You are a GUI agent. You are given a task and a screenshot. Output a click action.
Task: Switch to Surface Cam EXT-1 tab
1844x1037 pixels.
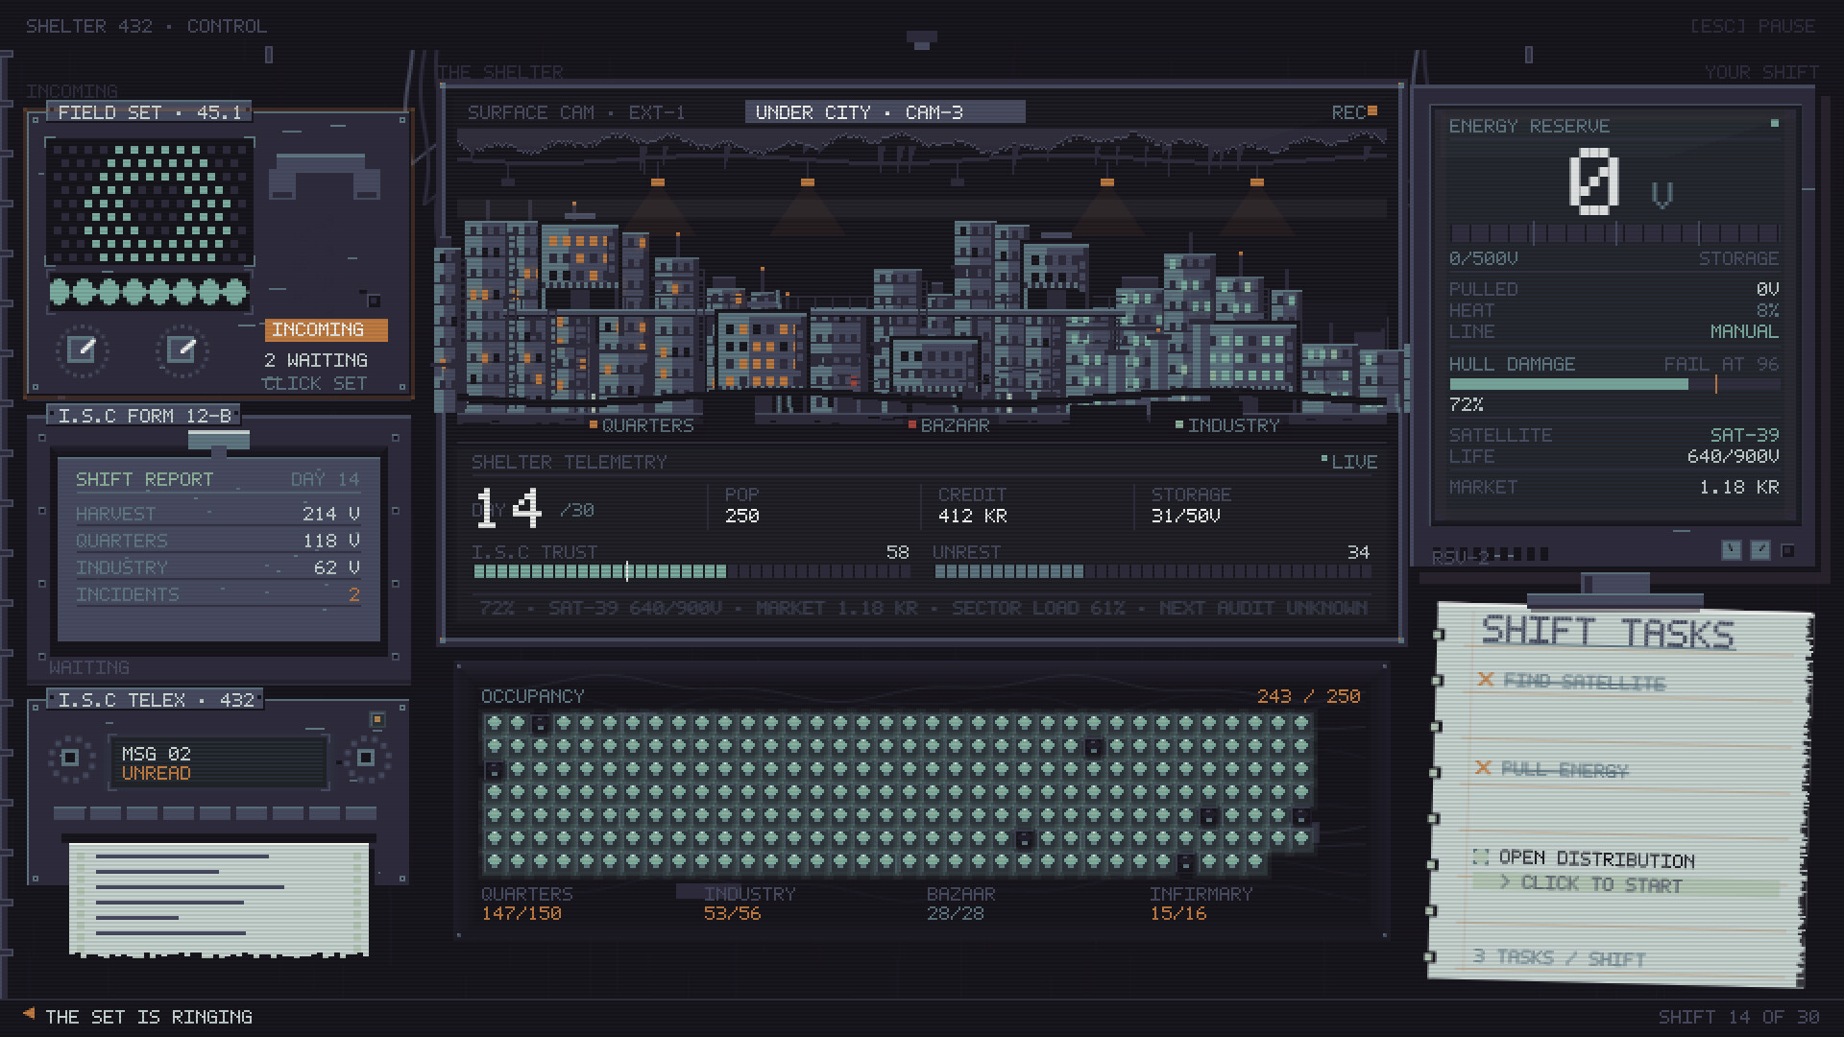576,112
